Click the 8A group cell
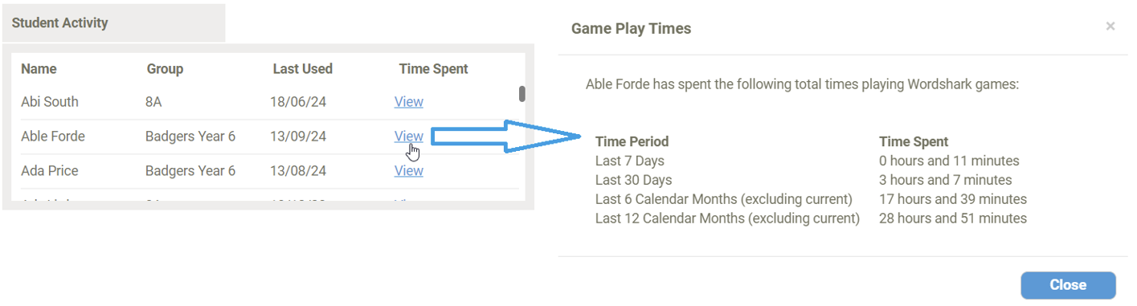Screen dimensions: 1137x306 154,102
